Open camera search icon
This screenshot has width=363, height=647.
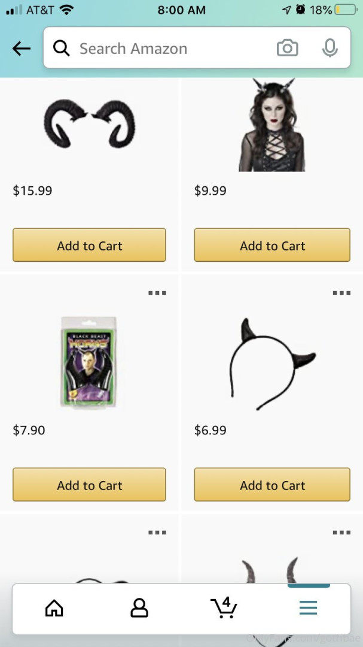pyautogui.click(x=287, y=48)
